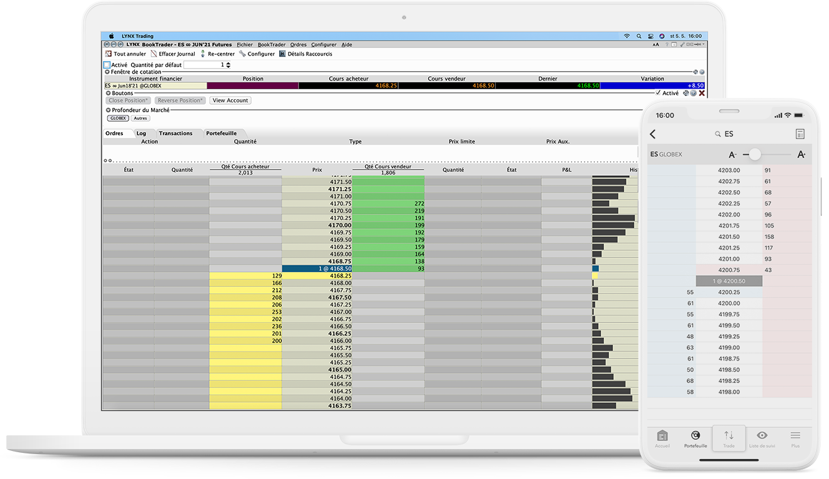Image resolution: width=829 pixels, height=479 pixels.
Task: Tap the phone calculator icon at top right
Action: (x=800, y=134)
